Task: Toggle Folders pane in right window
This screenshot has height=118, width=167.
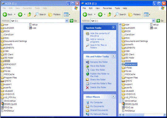Action: [134, 15]
